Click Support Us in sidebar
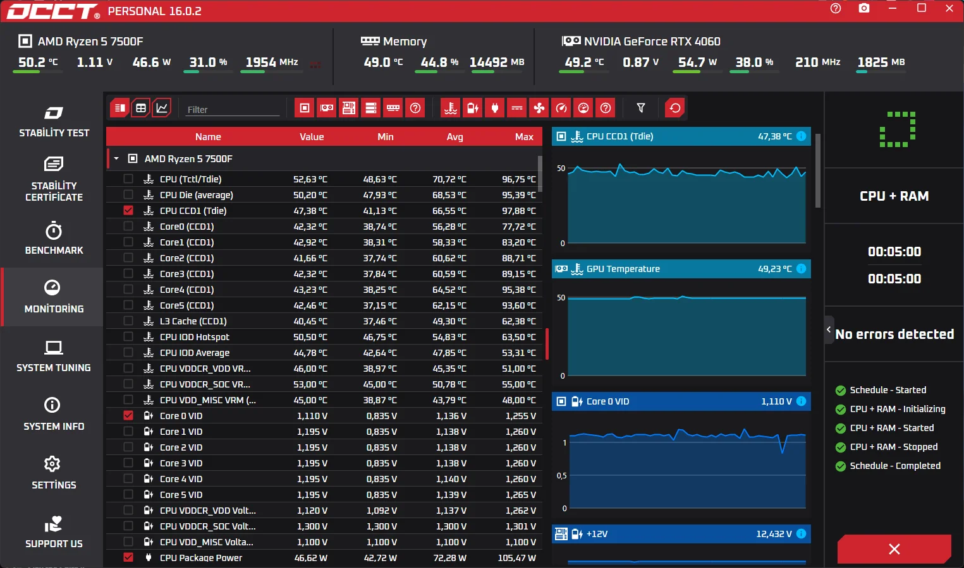Screen dimensions: 964x568 [54, 532]
